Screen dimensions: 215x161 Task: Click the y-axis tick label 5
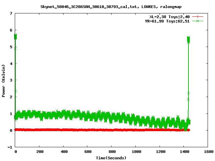click(x=11, y=47)
